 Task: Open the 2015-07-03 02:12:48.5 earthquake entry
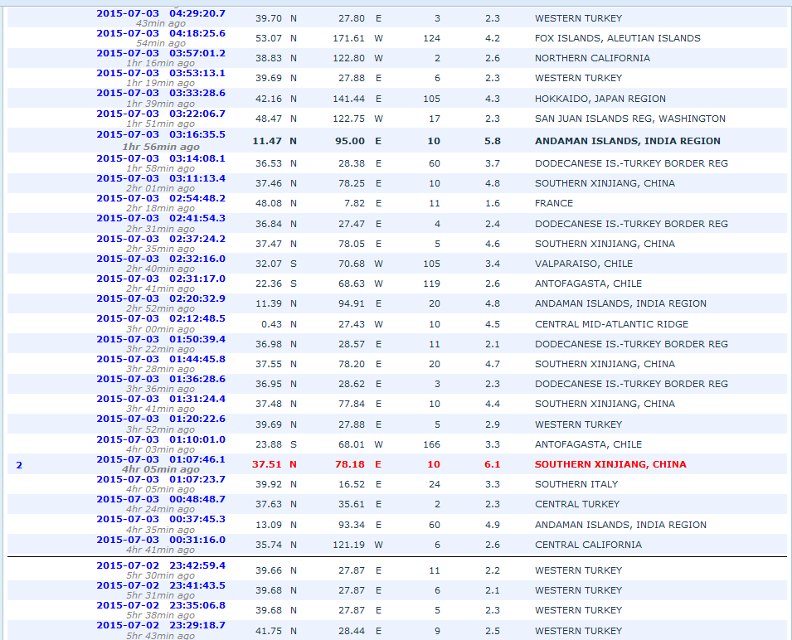click(x=161, y=319)
